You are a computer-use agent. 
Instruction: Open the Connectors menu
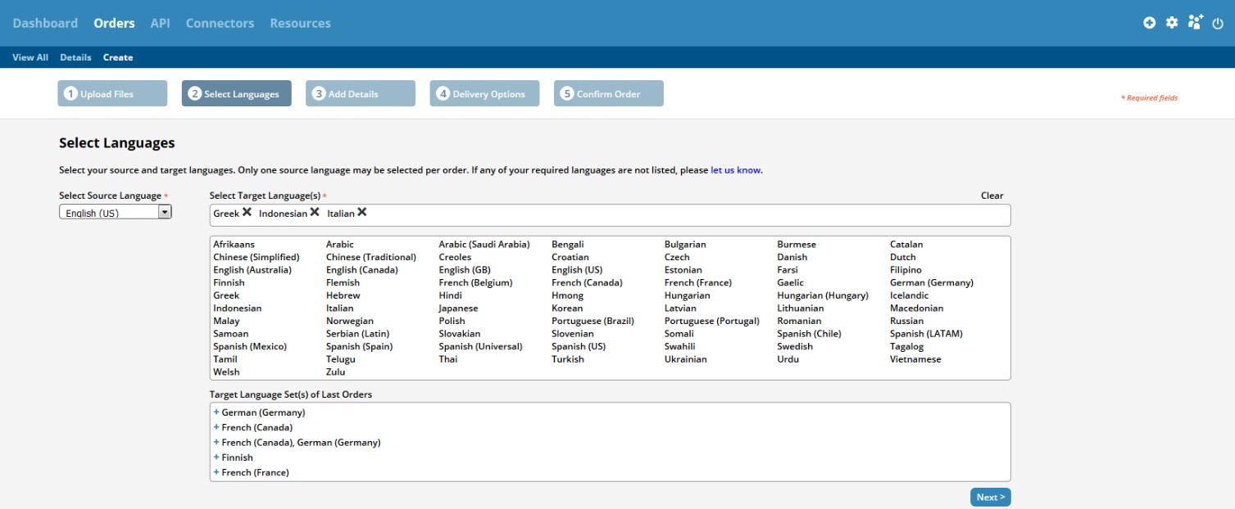tap(220, 23)
